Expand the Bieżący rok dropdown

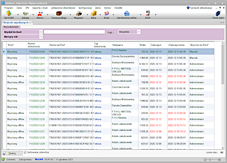click(41, 37)
